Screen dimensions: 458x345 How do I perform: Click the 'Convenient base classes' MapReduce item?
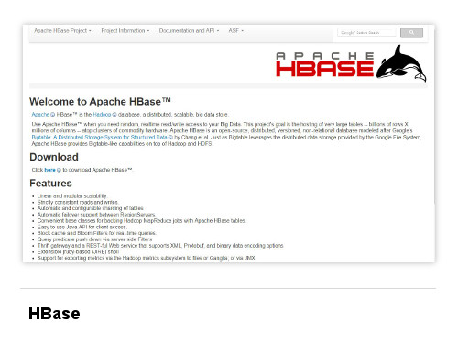pyautogui.click(x=142, y=220)
